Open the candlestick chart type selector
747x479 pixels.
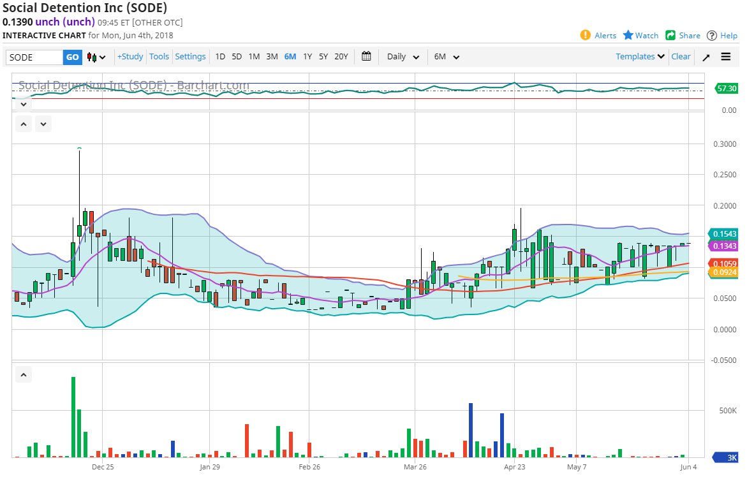tap(96, 57)
